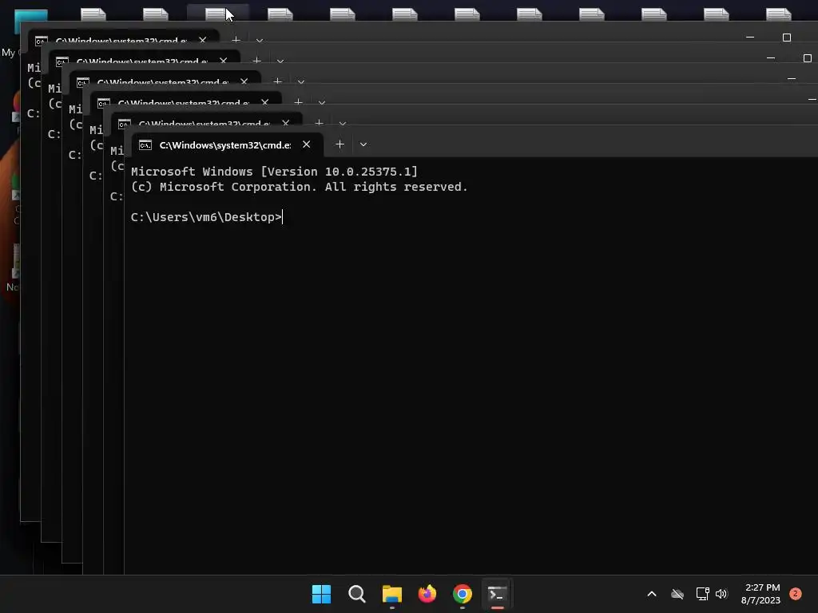The width and height of the screenshot is (818, 613).
Task: Click the '(c) Microsoft Corporation. All rights reserved.' line
Action: [x=299, y=187]
